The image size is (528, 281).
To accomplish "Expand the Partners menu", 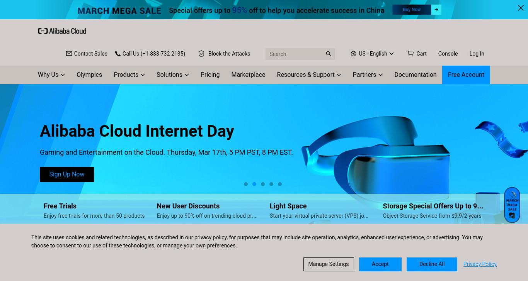I will (368, 75).
